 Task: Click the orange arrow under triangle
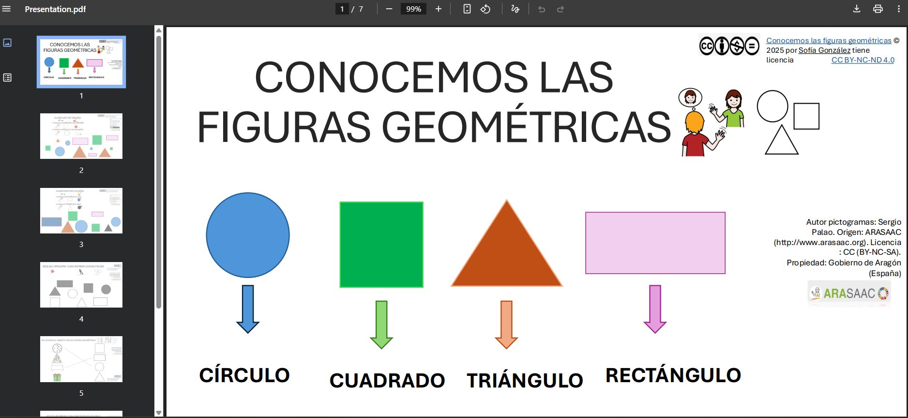pos(507,325)
